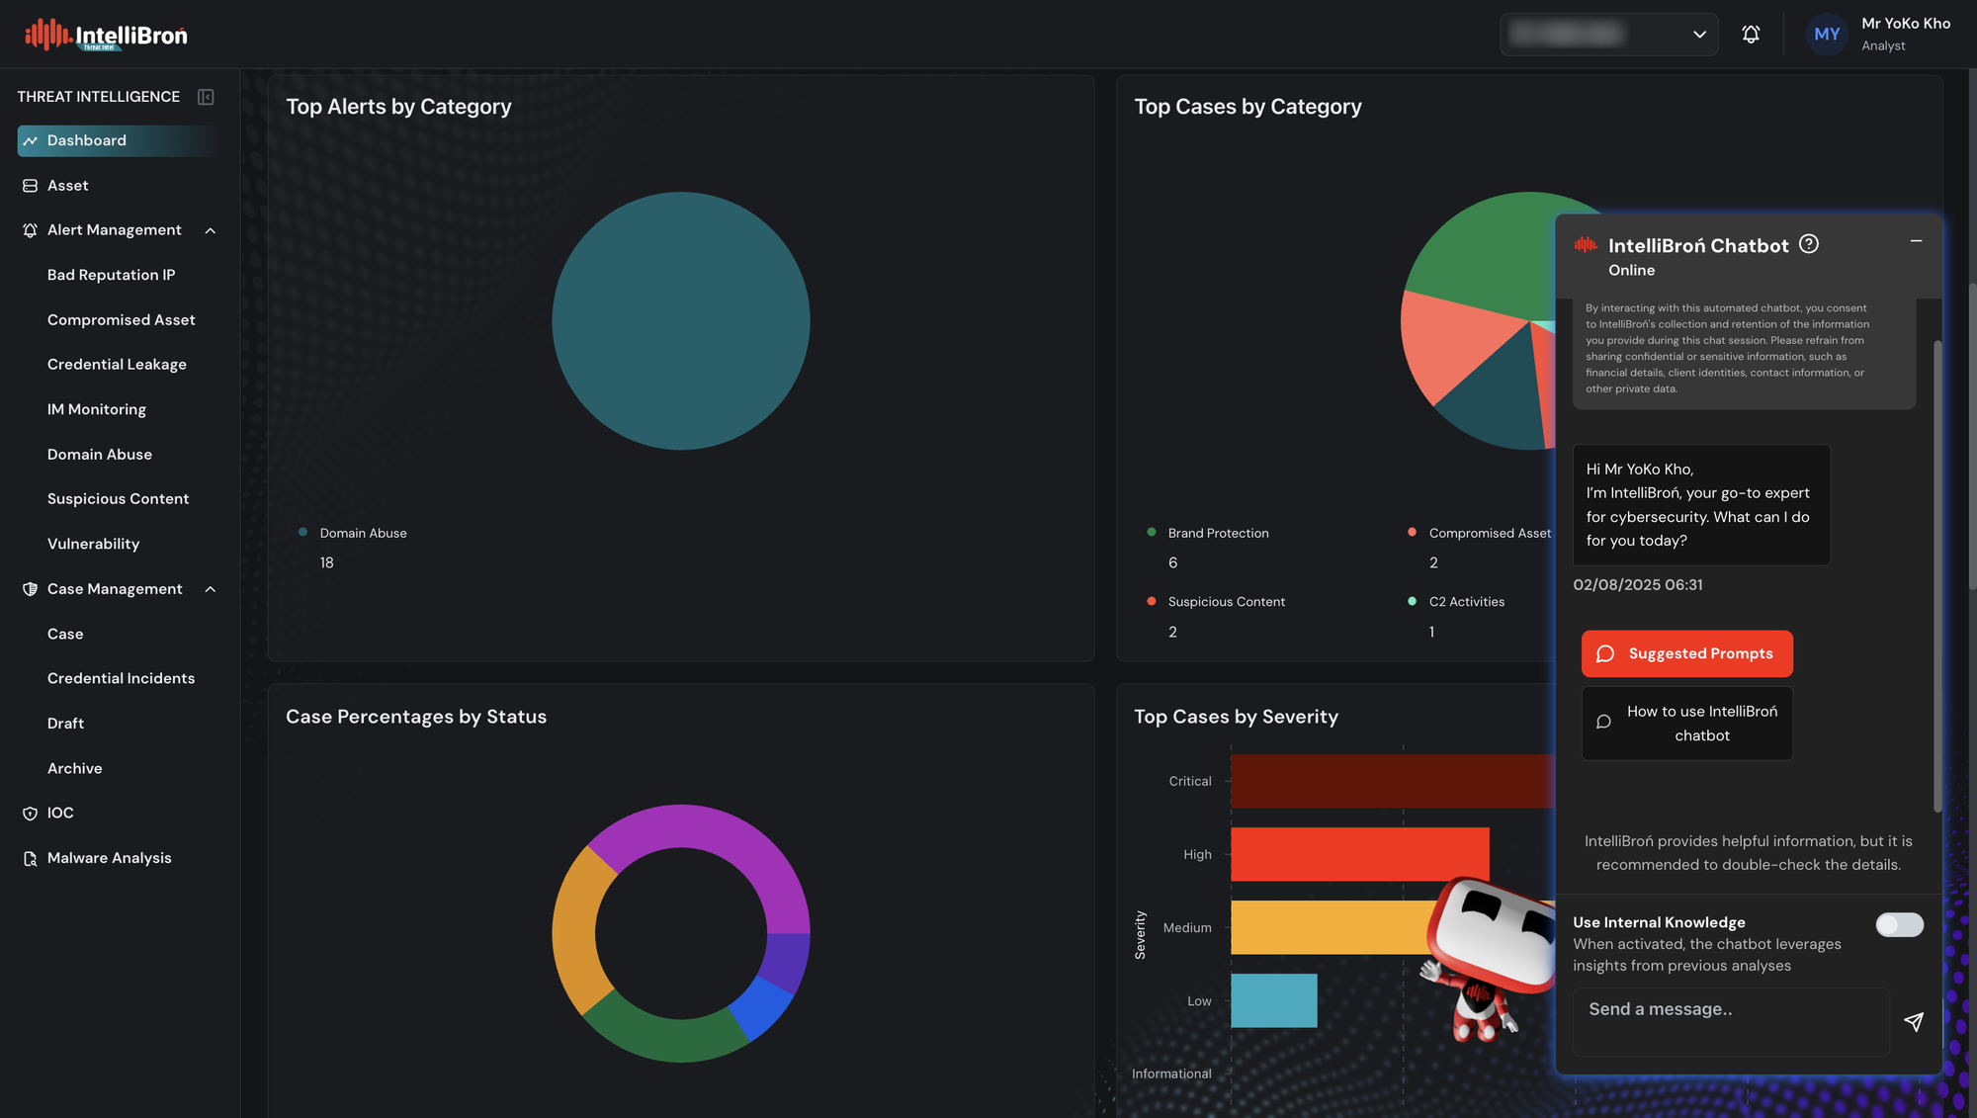This screenshot has width=1977, height=1118.
Task: Click the IOC shield icon
Action: point(31,814)
